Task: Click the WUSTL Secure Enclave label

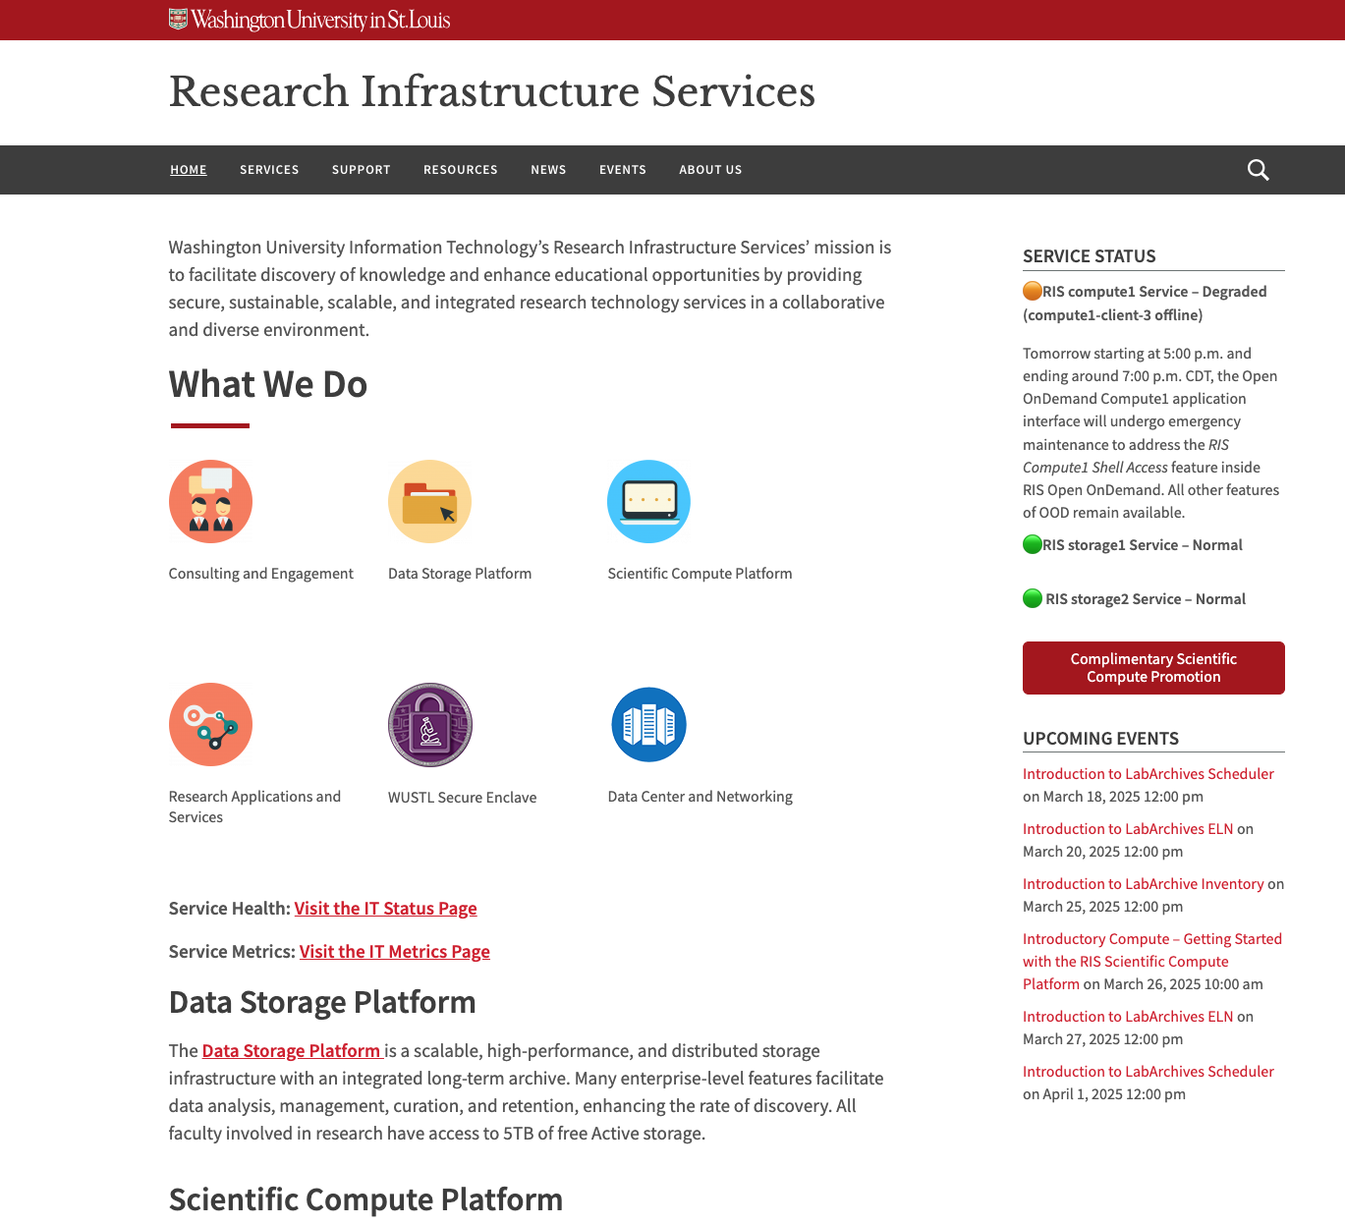Action: [463, 798]
